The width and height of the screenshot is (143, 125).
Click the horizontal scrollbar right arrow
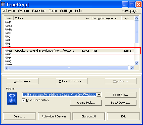point(132,68)
